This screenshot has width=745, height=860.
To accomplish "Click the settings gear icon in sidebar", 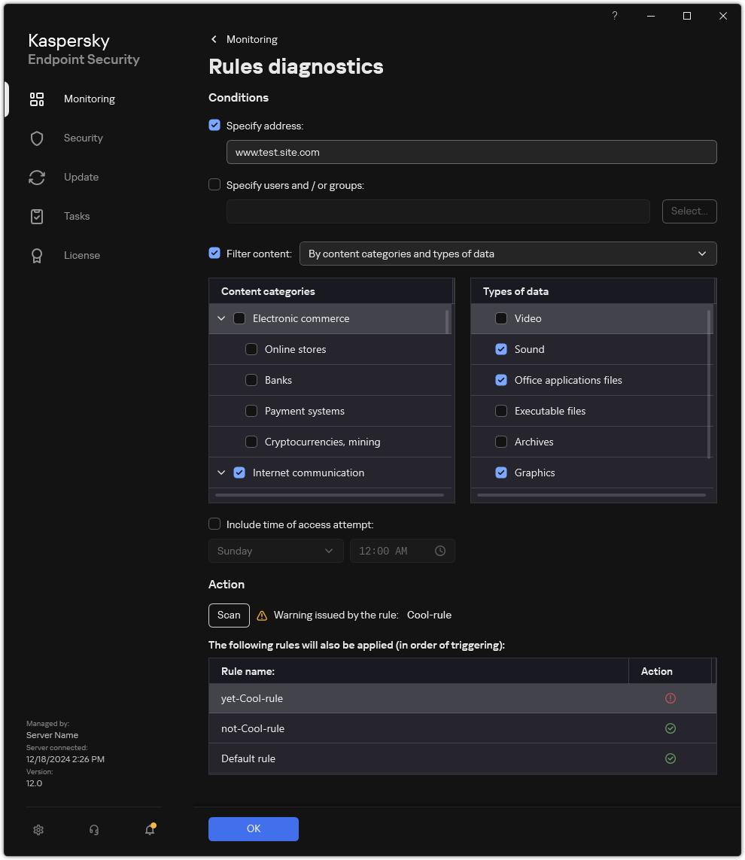I will point(38,829).
